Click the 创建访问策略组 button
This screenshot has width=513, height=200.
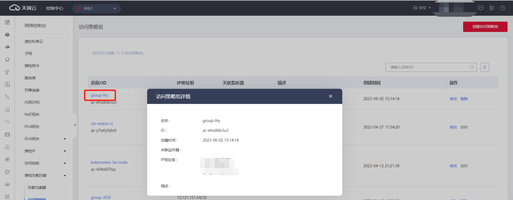tap(485, 27)
